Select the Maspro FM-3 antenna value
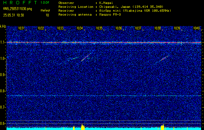 click(110, 15)
